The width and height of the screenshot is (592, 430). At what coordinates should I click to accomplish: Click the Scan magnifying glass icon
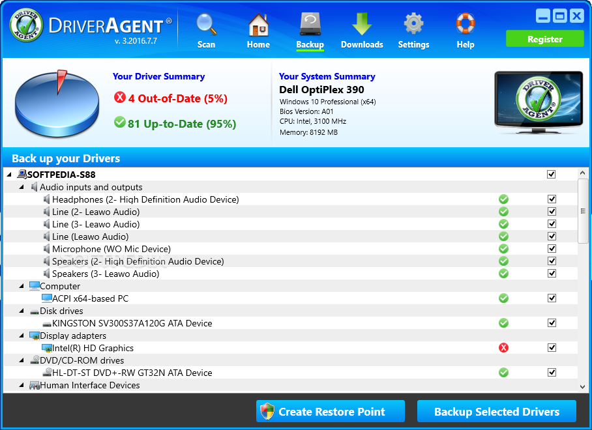tap(206, 24)
